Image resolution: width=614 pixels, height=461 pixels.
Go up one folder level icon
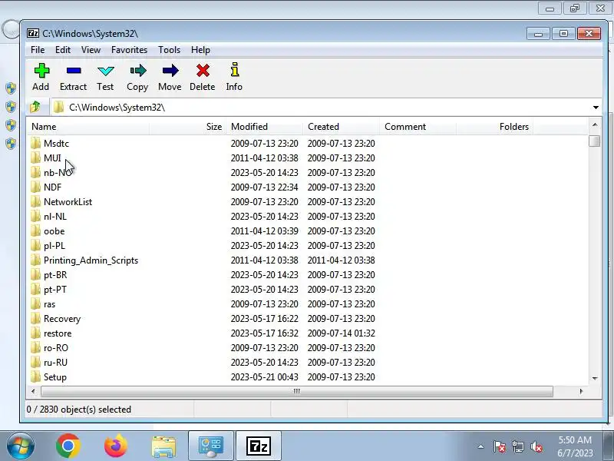point(35,107)
